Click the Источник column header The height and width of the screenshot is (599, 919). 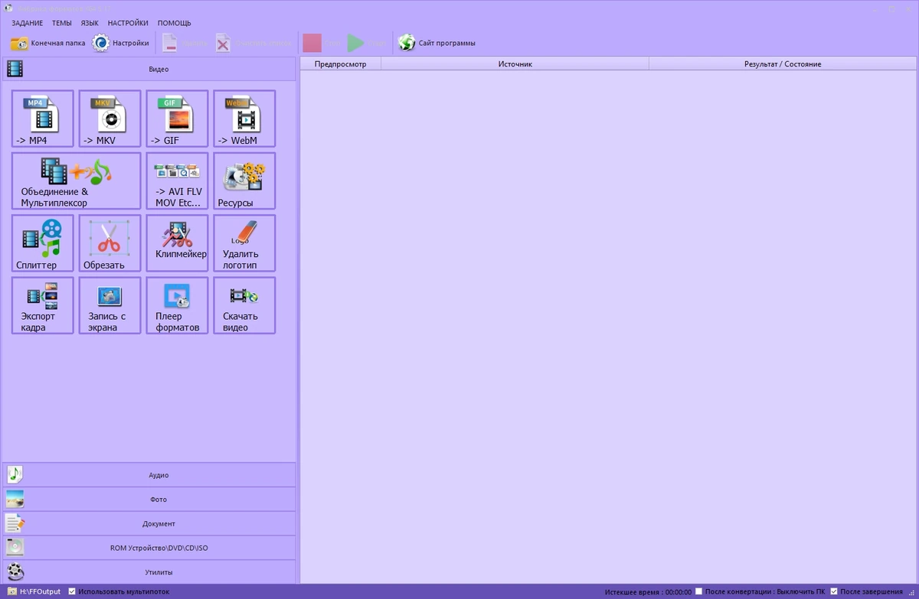[515, 64]
